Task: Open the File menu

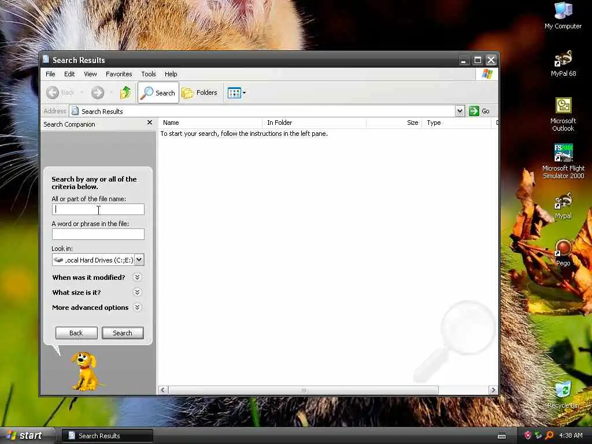Action: tap(50, 74)
